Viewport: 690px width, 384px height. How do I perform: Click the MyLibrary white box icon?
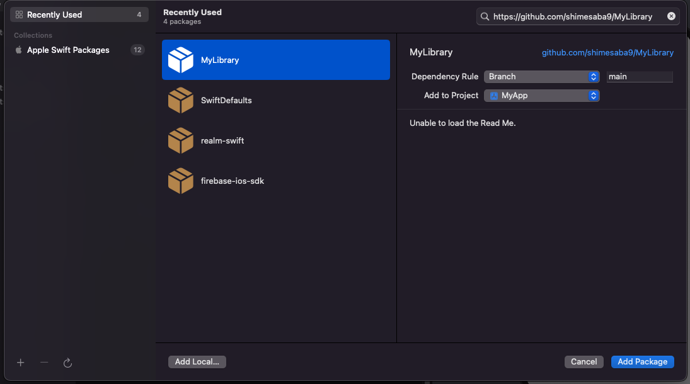click(x=180, y=60)
